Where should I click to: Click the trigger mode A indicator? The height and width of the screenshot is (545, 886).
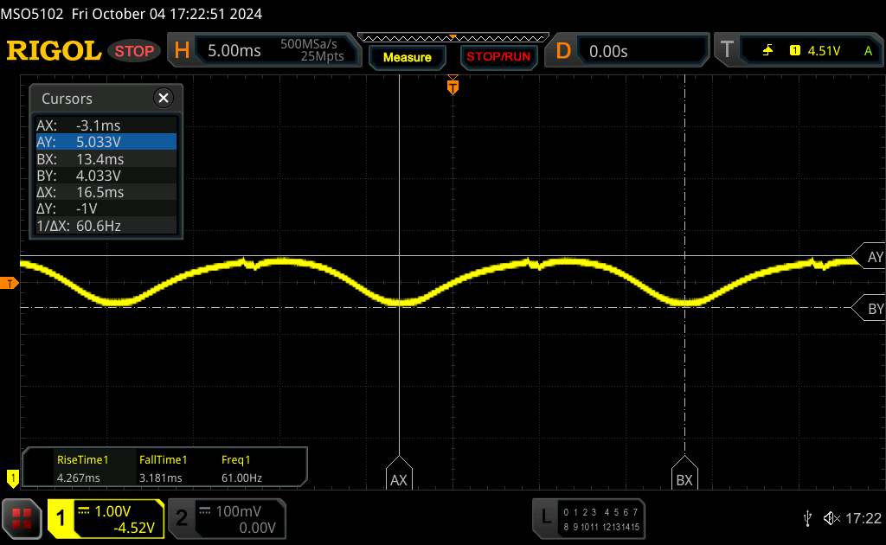(868, 51)
